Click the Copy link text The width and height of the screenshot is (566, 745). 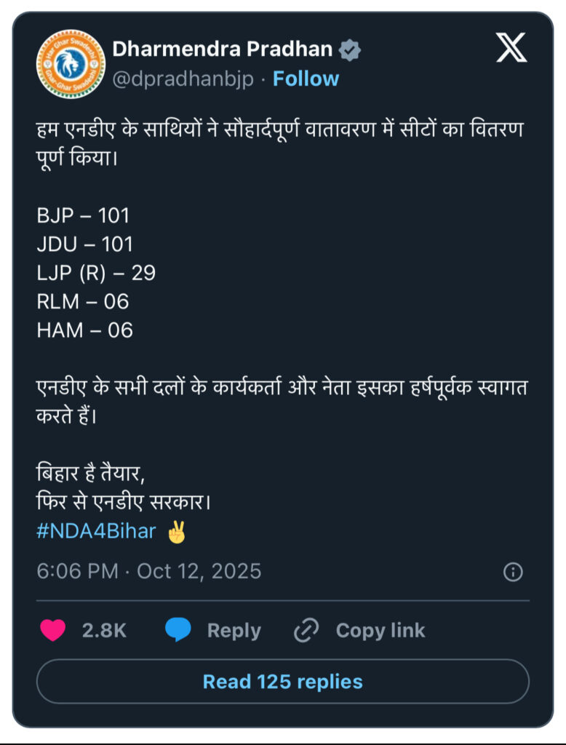380,630
